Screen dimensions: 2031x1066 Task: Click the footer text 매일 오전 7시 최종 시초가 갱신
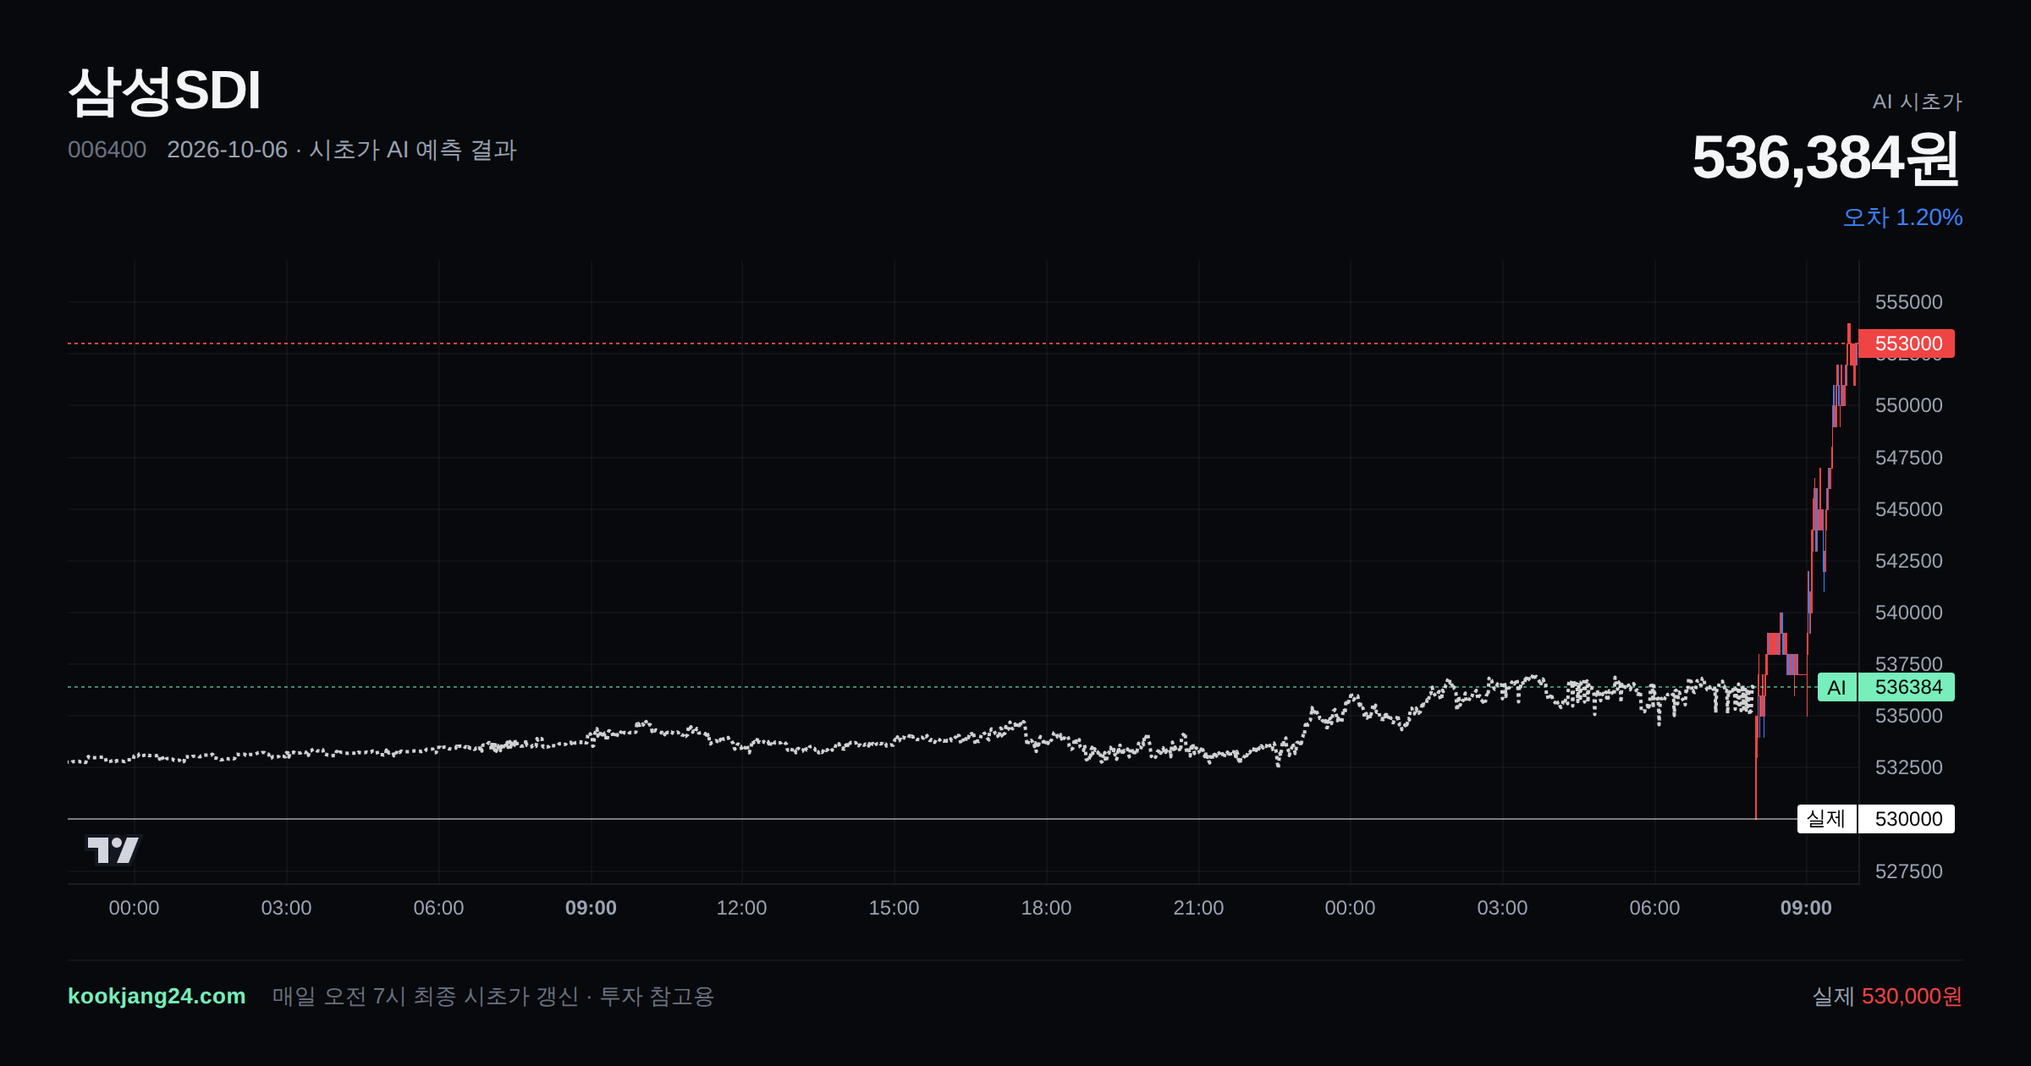[425, 996]
